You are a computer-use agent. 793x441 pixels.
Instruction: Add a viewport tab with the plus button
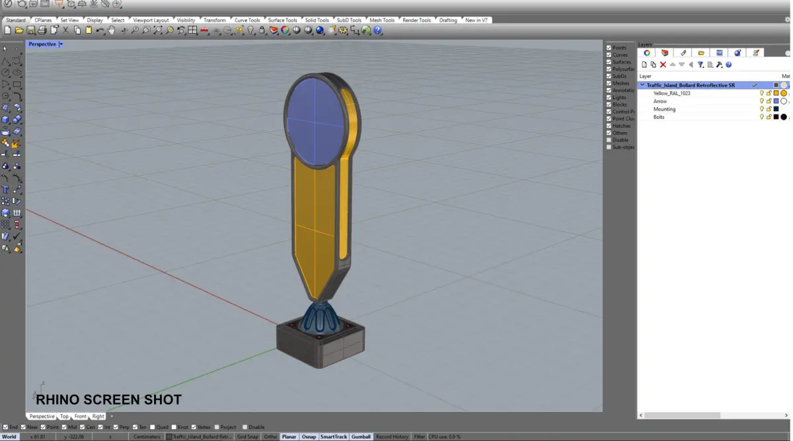(112, 417)
